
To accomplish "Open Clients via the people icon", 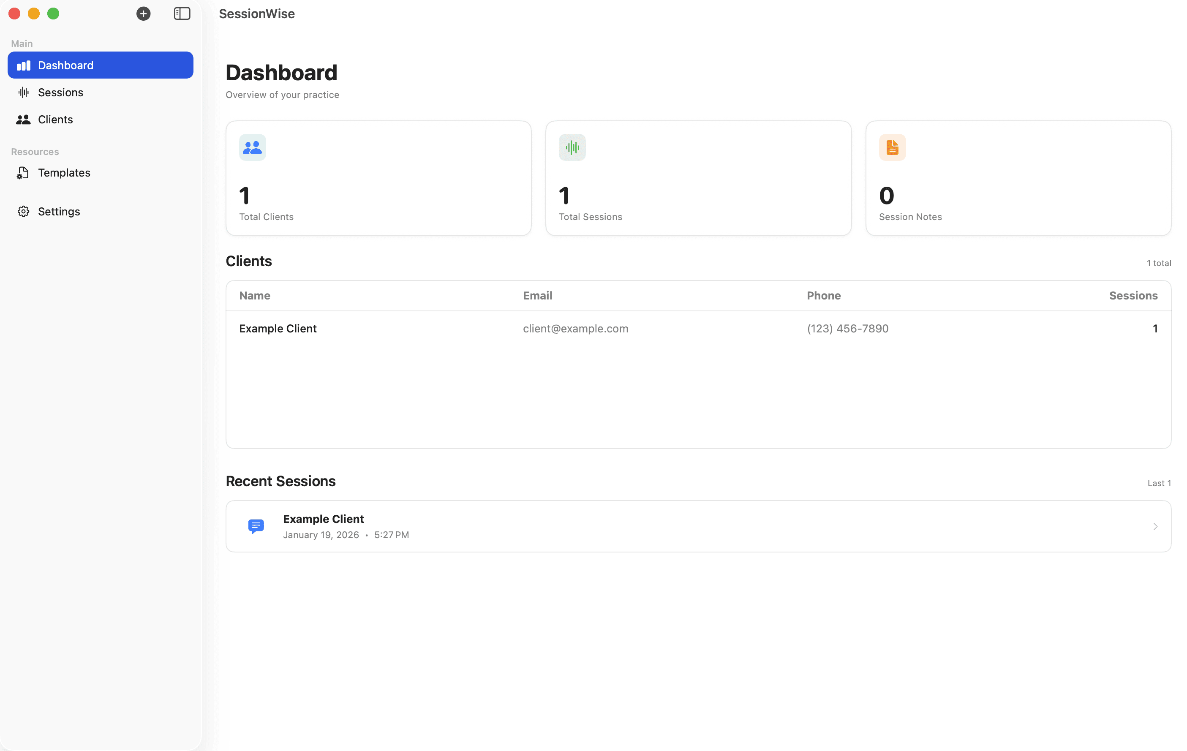I will coord(23,119).
